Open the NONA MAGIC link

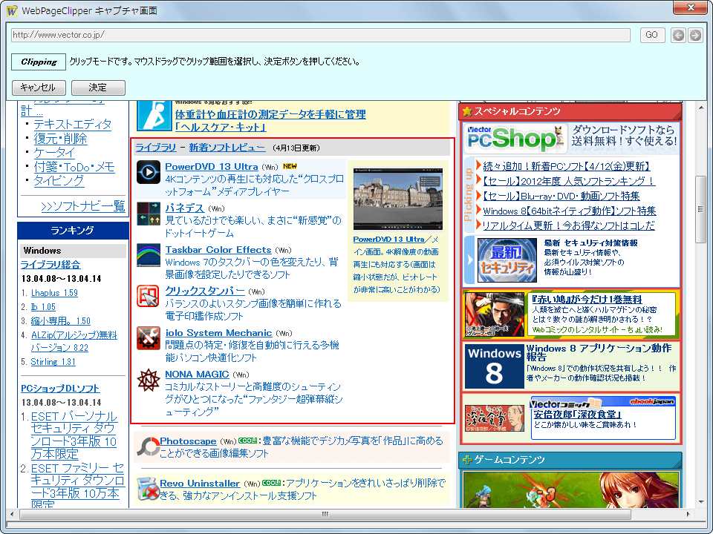(x=197, y=374)
